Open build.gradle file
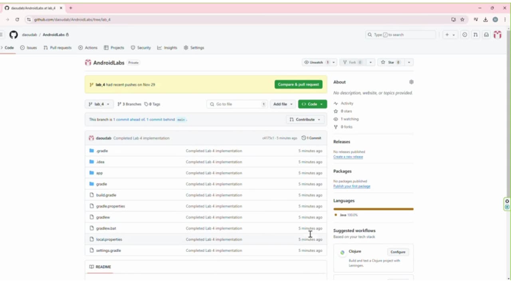The width and height of the screenshot is (511, 287). pyautogui.click(x=106, y=195)
